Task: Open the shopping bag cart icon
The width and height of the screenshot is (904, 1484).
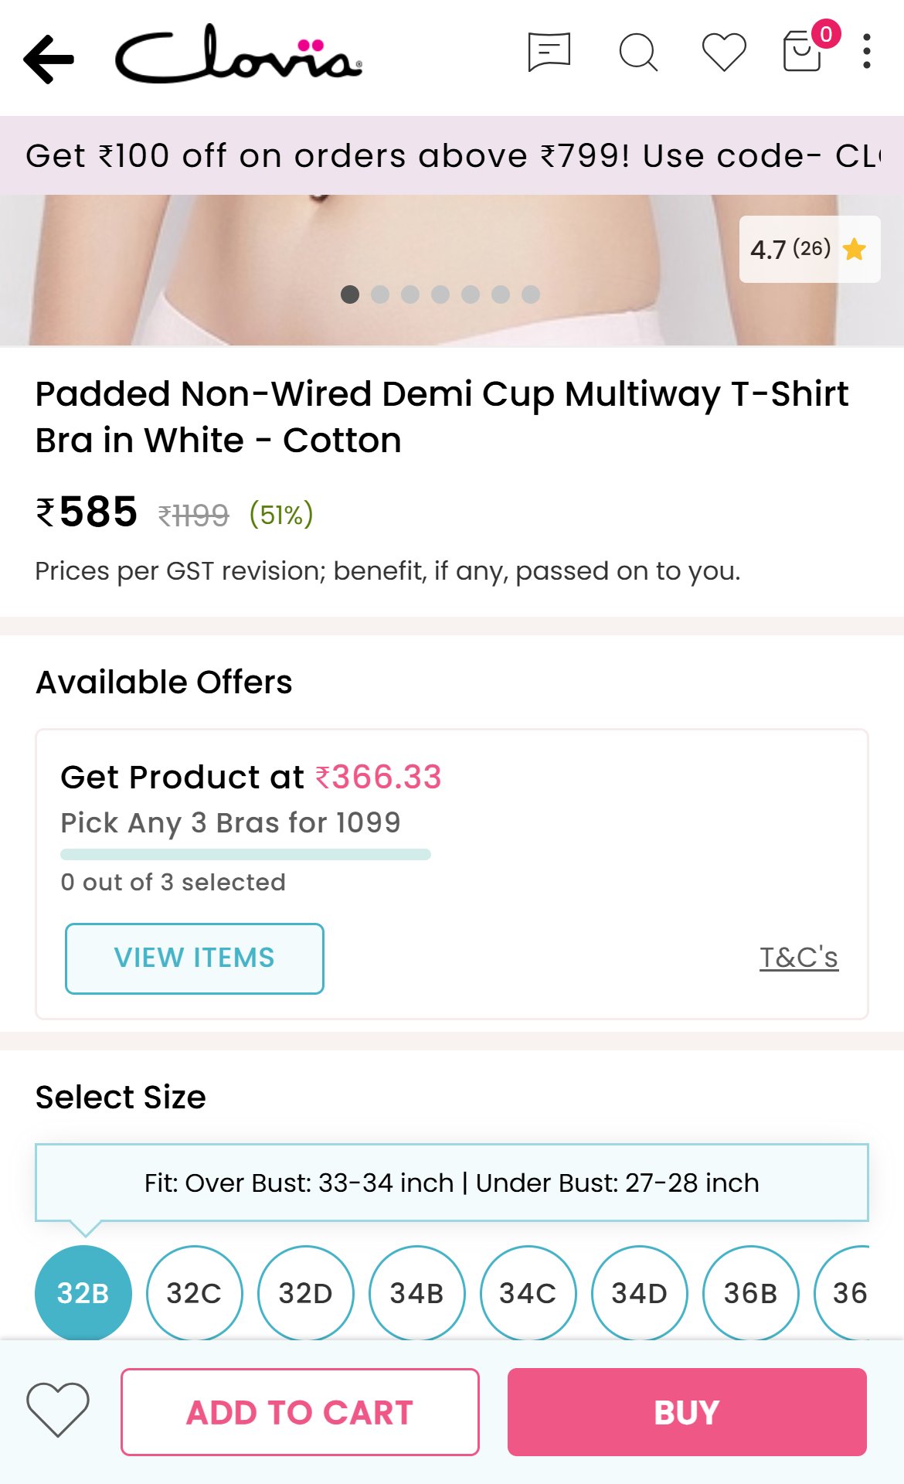Action: (x=804, y=49)
